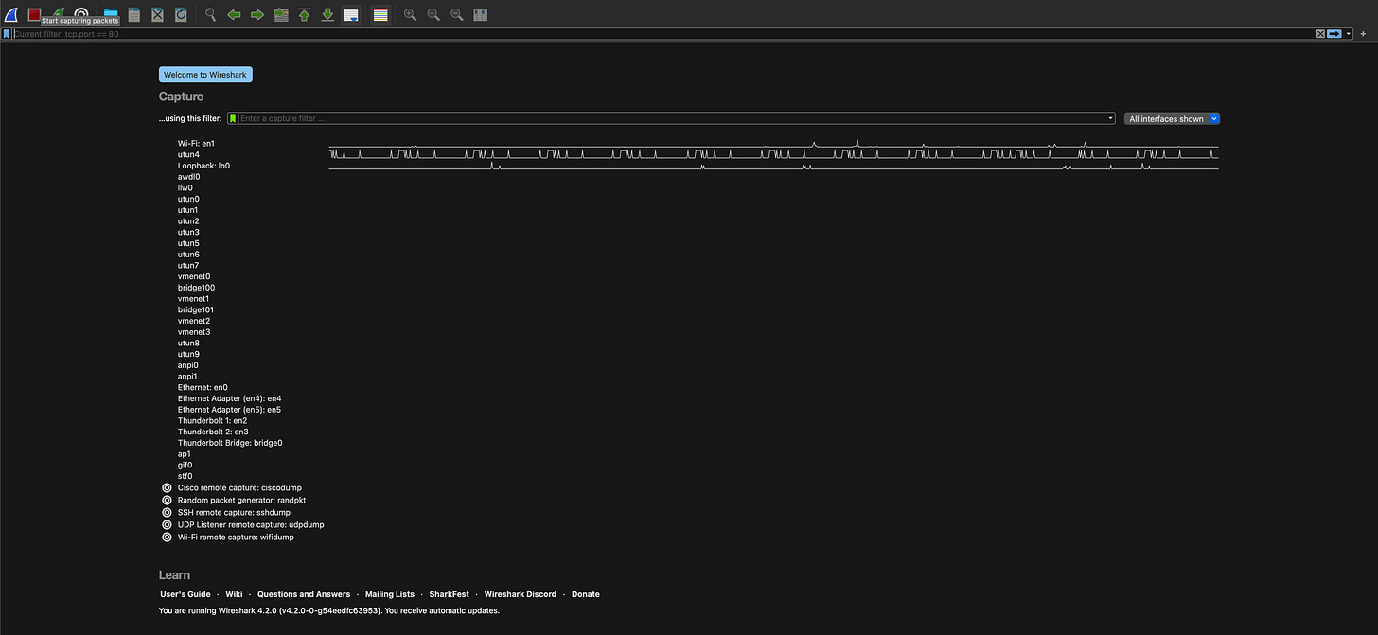Viewport: 1378px width, 635px height.
Task: Open the Mailing Lists link
Action: (x=390, y=594)
